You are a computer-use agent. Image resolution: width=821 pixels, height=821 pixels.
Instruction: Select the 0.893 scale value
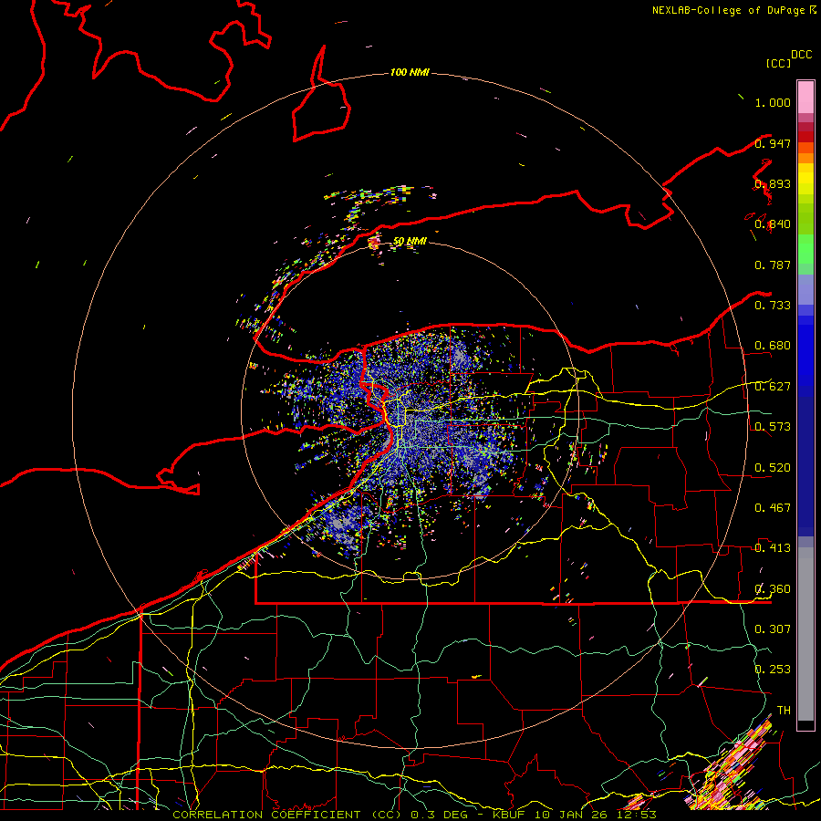point(773,183)
